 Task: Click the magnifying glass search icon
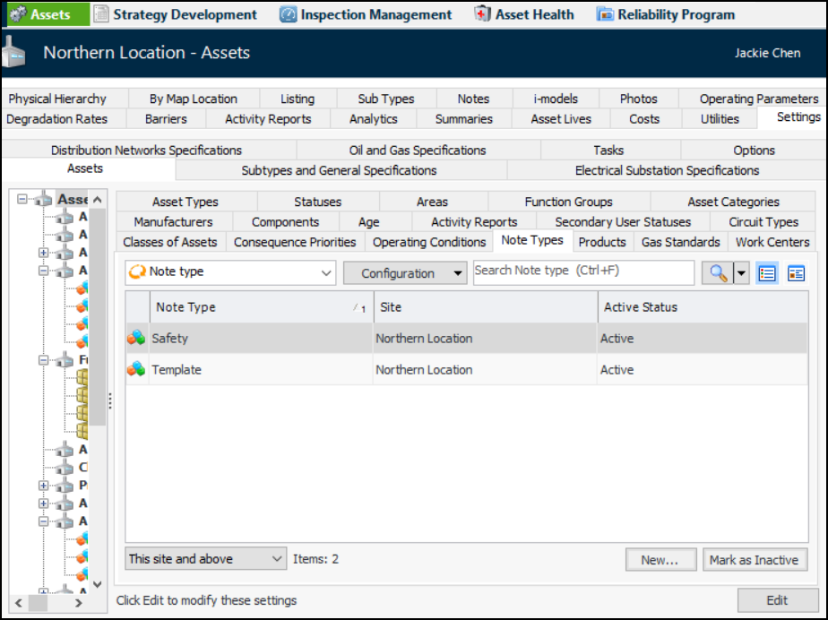pyautogui.click(x=715, y=273)
